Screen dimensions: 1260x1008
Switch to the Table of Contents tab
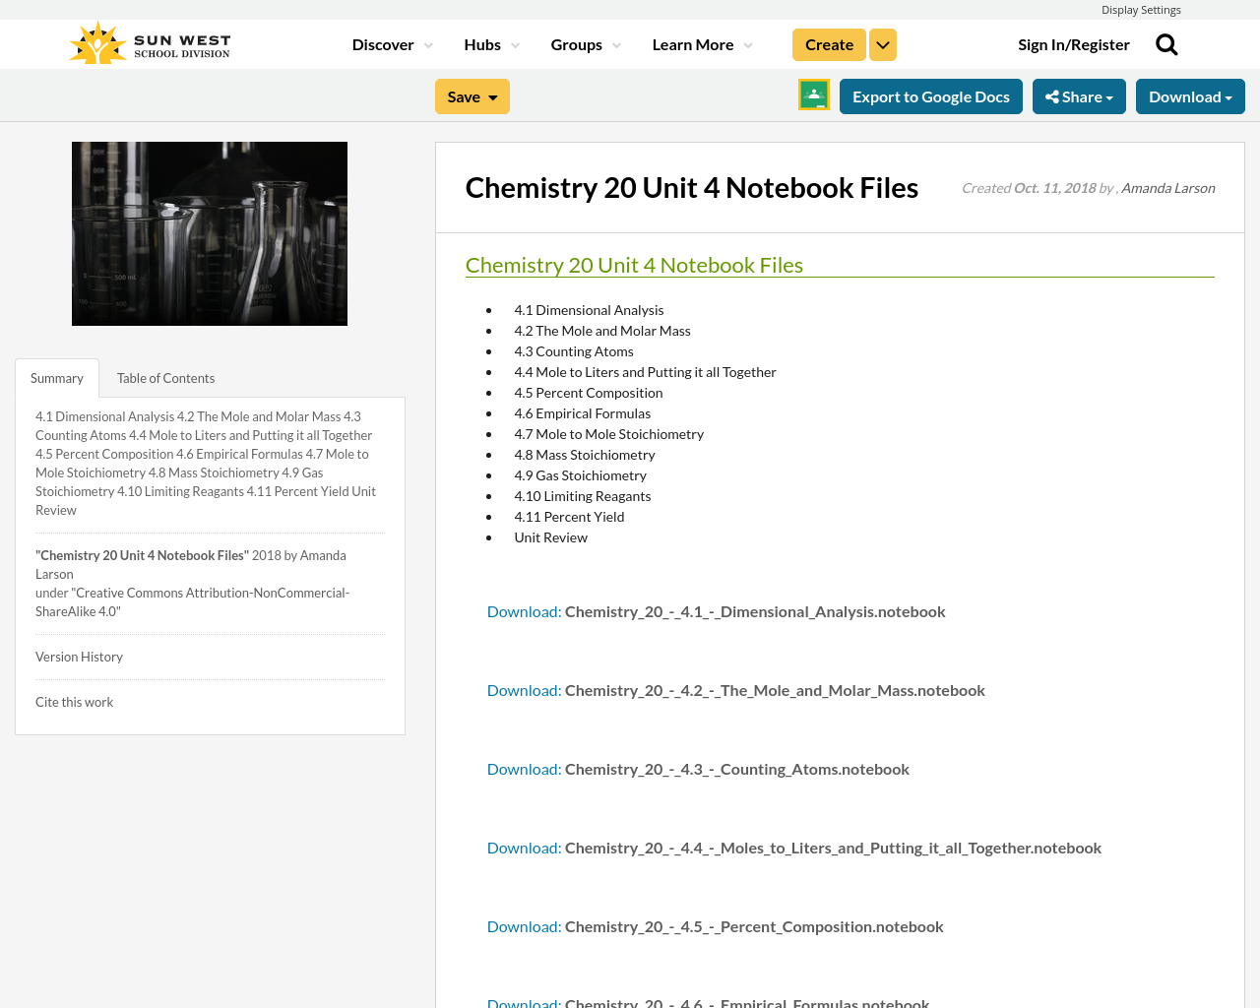point(165,378)
